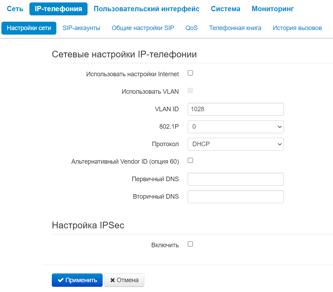Switch to Пользовательский интерфейс tab
Viewport: 333px width, 292px height.
146,9
